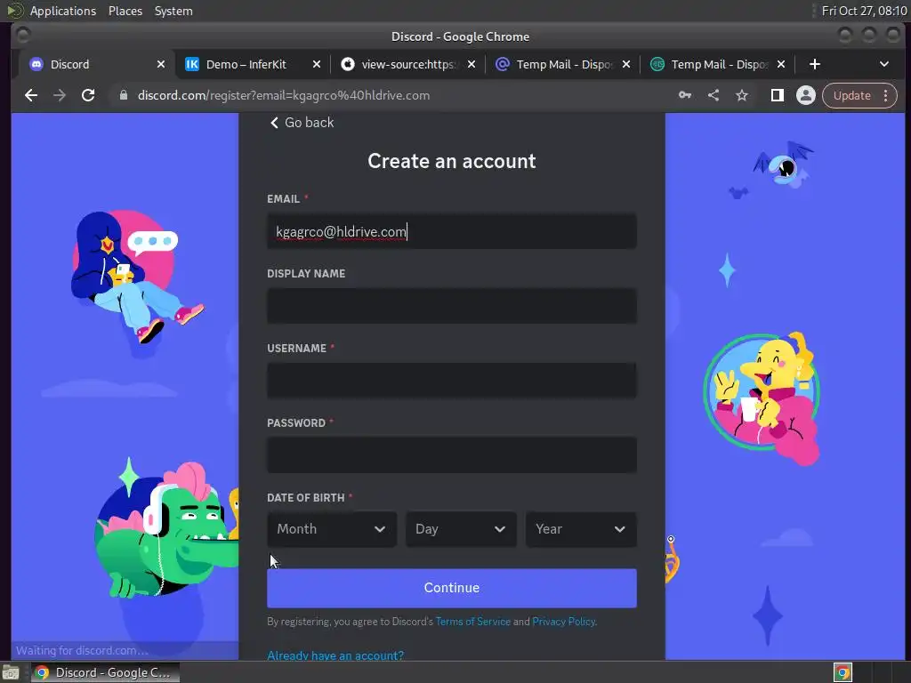
Task: Click the Email input field
Action: point(451,232)
